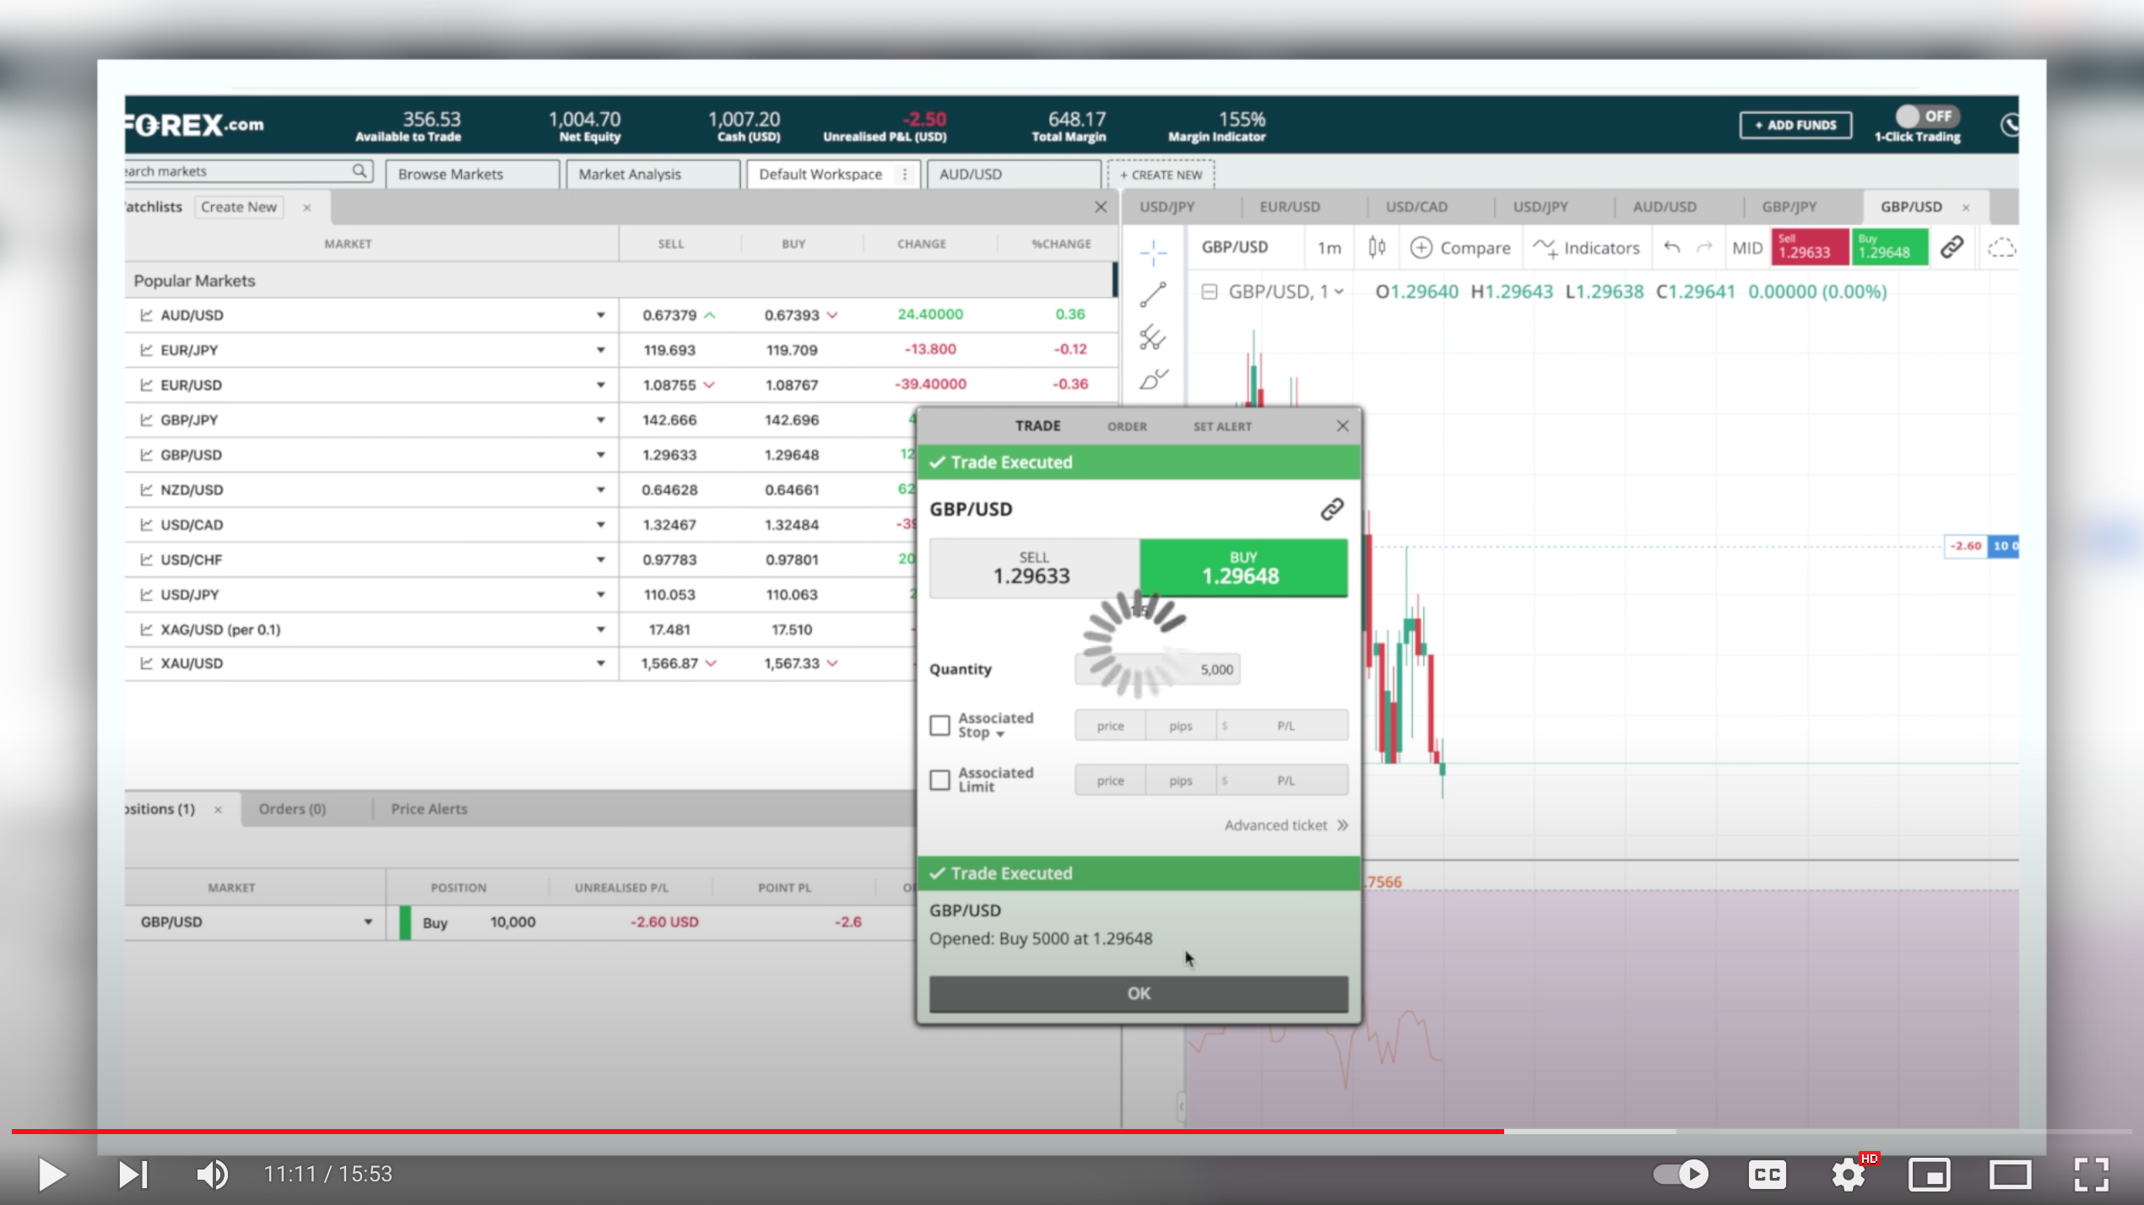Screen dimensions: 2144x1205
Task: Click OK to confirm trade executed
Action: [1138, 993]
